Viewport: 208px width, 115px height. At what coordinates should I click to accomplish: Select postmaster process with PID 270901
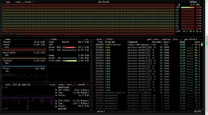(x=148, y=101)
